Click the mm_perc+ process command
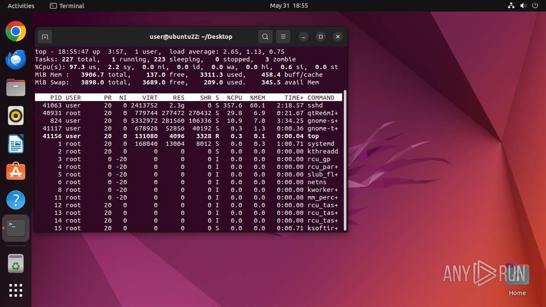The width and height of the screenshot is (546, 307). [x=322, y=197]
